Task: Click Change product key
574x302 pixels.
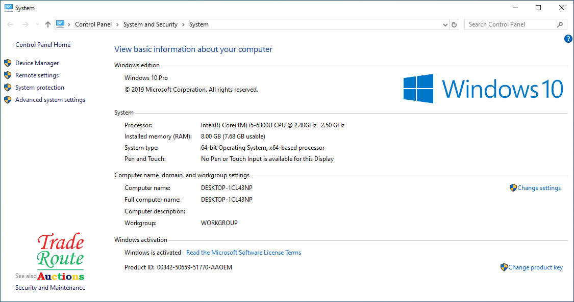Action: [535, 267]
